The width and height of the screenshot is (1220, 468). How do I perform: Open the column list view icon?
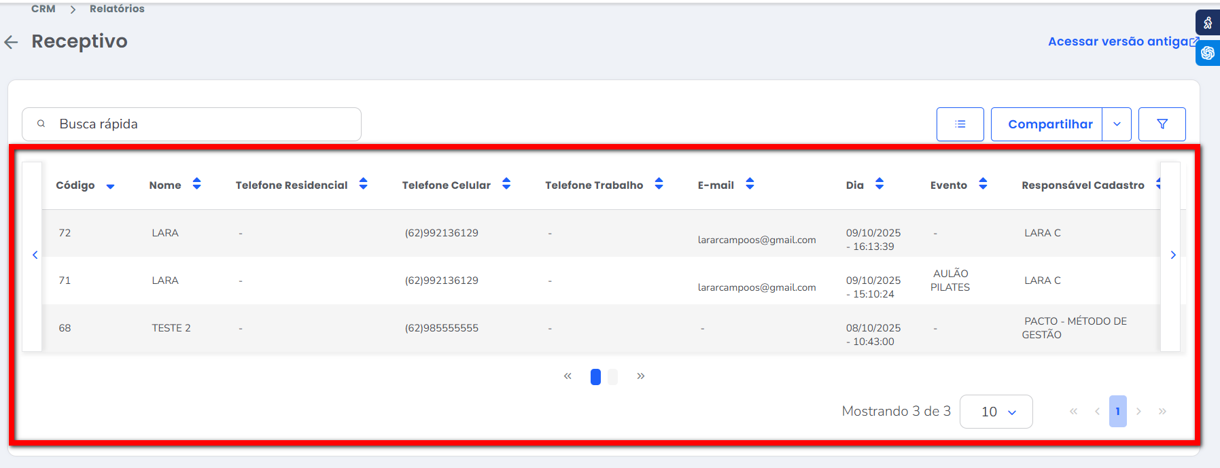coord(960,124)
